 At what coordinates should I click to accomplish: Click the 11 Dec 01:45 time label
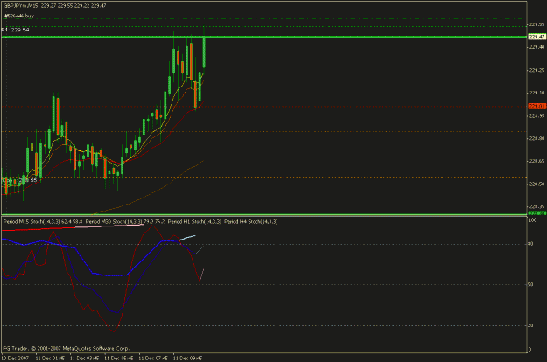pyautogui.click(x=50, y=359)
